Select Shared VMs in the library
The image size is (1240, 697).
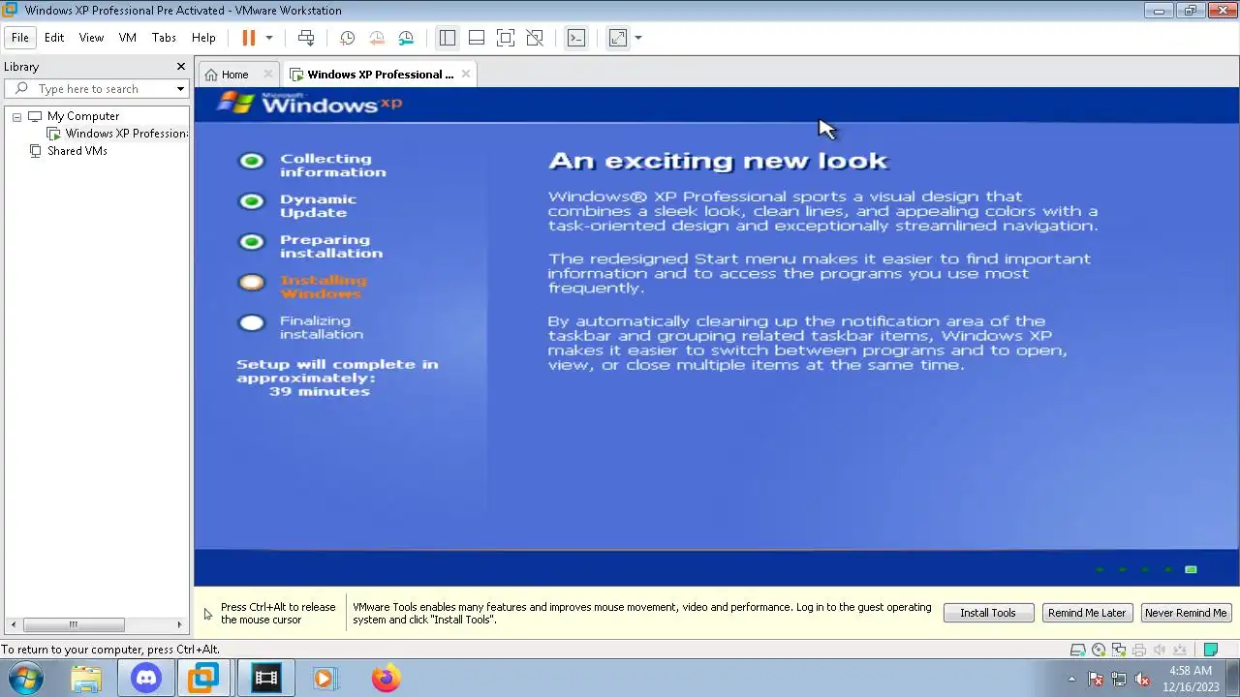tap(77, 151)
